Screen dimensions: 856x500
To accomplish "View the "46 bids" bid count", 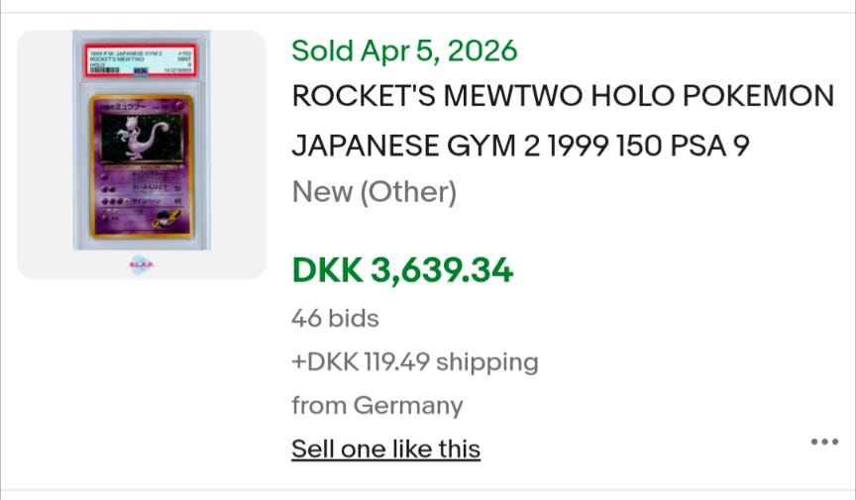I will click(x=335, y=318).
